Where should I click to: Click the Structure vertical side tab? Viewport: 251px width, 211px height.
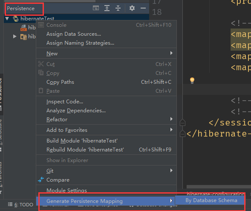tap(1, 135)
